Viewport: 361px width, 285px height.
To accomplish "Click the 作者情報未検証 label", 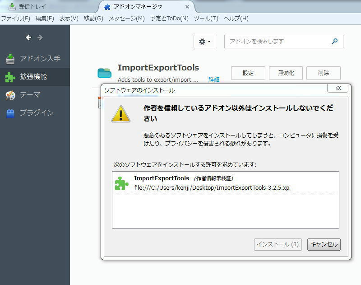I will 213,178.
